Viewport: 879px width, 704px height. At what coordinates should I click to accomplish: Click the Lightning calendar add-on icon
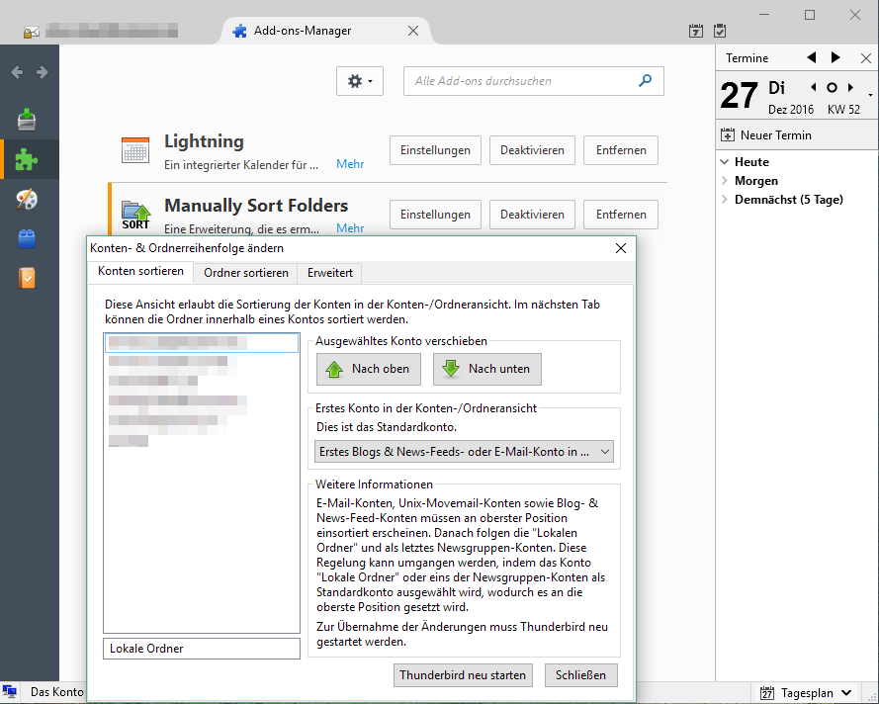[x=135, y=150]
